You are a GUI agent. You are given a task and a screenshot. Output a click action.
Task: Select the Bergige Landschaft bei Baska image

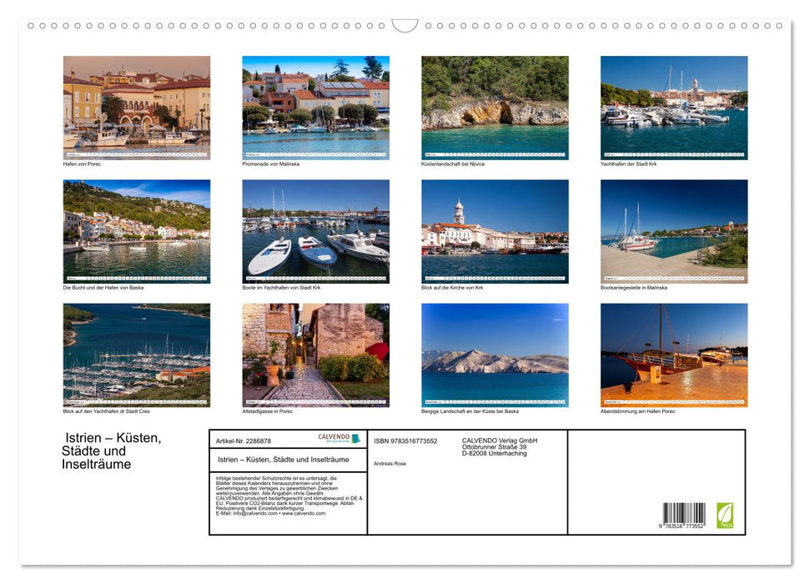pyautogui.click(x=495, y=355)
